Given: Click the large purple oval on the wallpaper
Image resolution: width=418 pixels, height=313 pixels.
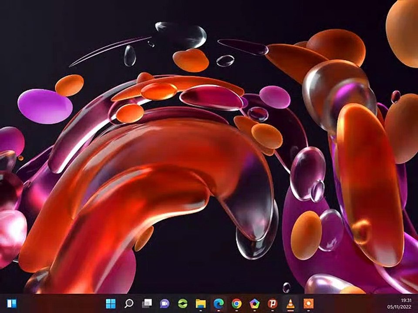Looking at the screenshot, I should pos(45,107).
